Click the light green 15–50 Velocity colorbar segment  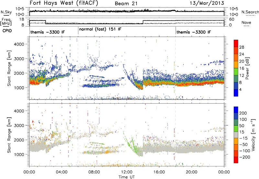236,129
